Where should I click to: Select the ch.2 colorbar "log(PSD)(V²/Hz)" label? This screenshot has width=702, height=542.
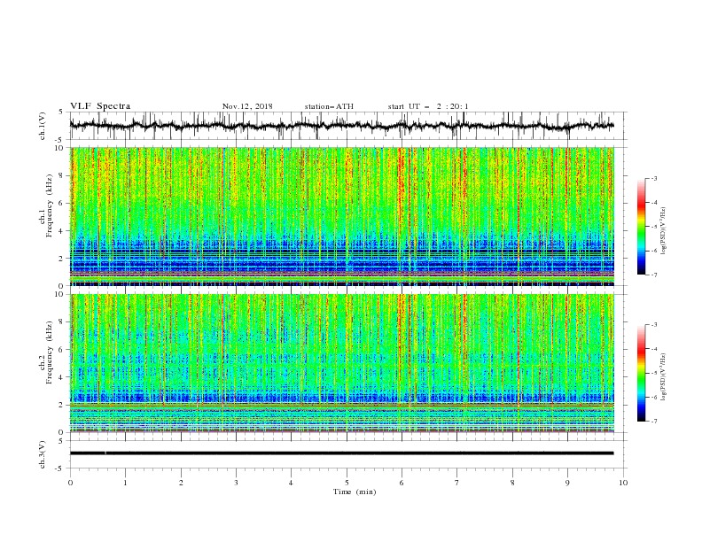click(x=663, y=377)
